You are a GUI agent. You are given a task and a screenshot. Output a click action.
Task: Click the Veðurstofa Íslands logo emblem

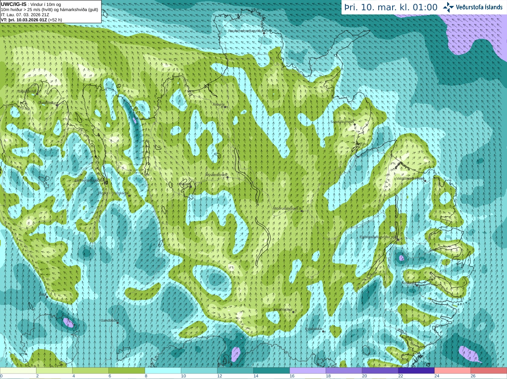[x=448, y=7]
